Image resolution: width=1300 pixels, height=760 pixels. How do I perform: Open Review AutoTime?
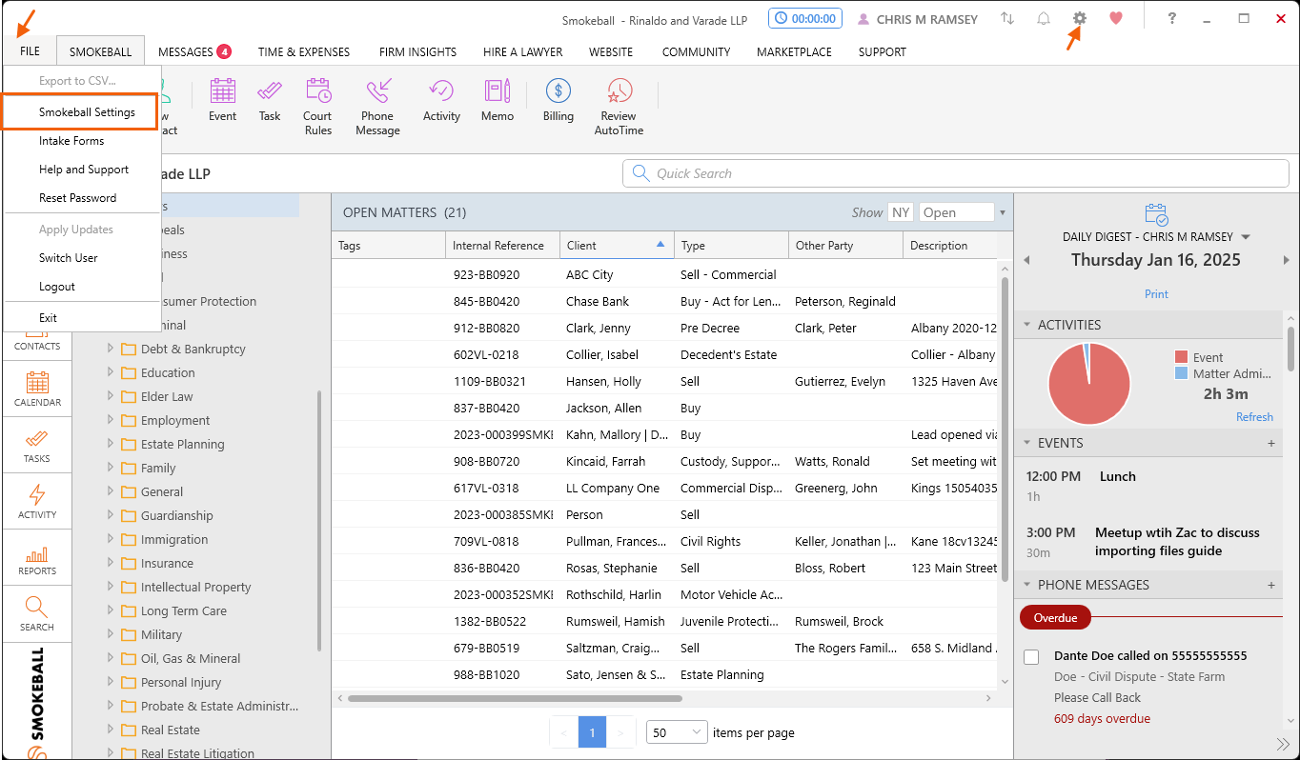[619, 107]
